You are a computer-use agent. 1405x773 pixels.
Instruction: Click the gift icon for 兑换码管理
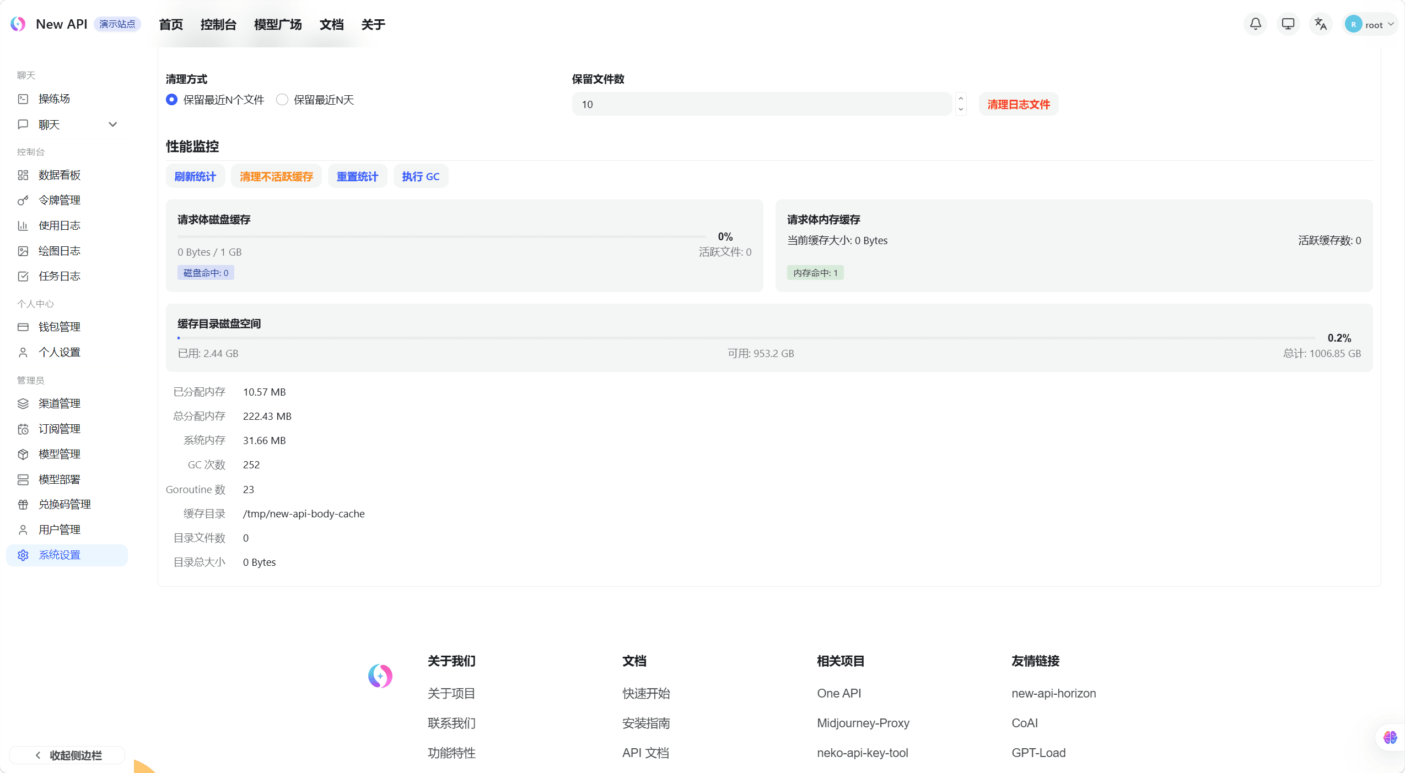[23, 505]
